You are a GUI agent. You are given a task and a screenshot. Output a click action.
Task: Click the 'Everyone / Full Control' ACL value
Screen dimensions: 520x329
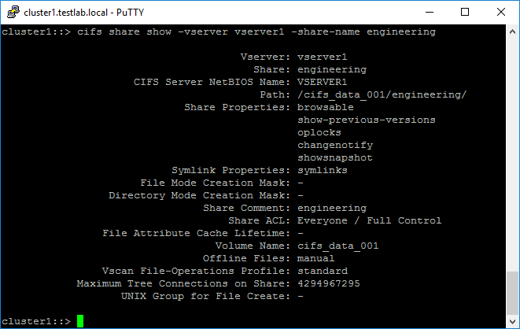pyautogui.click(x=369, y=220)
